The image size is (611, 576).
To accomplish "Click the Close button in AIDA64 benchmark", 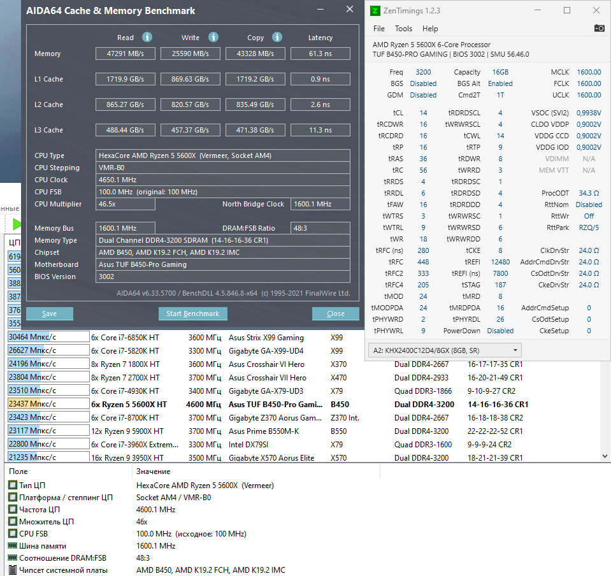I will pyautogui.click(x=336, y=313).
